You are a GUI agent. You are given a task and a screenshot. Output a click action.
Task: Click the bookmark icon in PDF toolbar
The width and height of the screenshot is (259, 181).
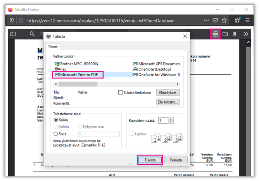click(235, 34)
